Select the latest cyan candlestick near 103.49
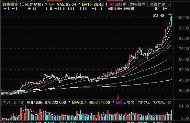Screen dimensions: 190x123 [x=172, y=20]
